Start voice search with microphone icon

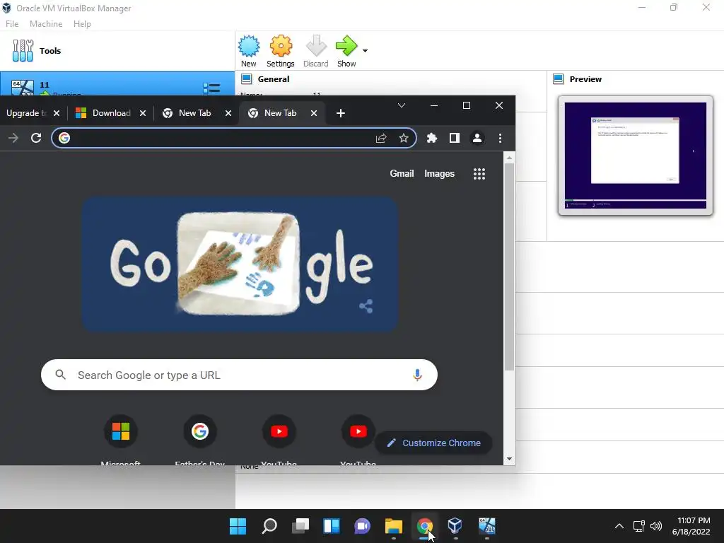(417, 375)
